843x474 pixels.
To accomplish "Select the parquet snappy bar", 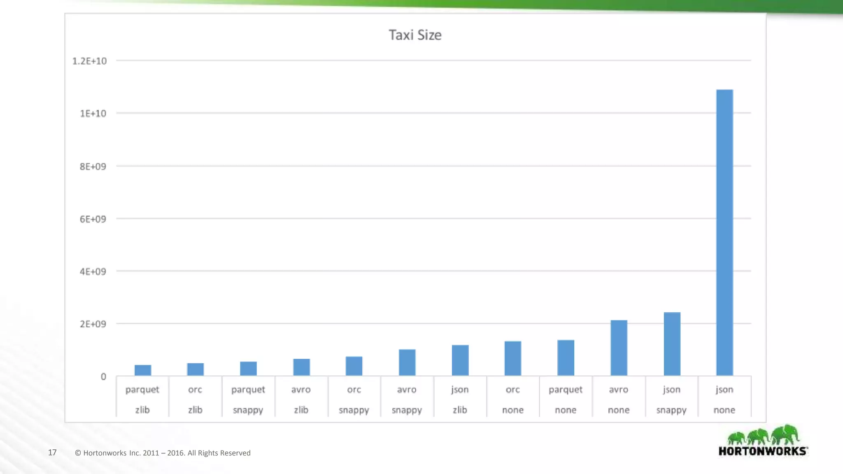I will [248, 369].
